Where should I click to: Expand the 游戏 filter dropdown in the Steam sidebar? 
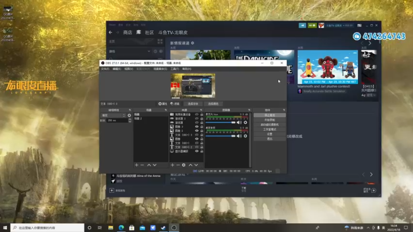coord(149,51)
